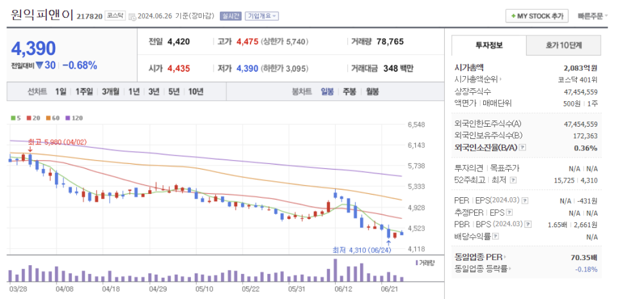The width and height of the screenshot is (619, 299).
Task: Select 주봉 candlestick chart
Action: [349, 92]
